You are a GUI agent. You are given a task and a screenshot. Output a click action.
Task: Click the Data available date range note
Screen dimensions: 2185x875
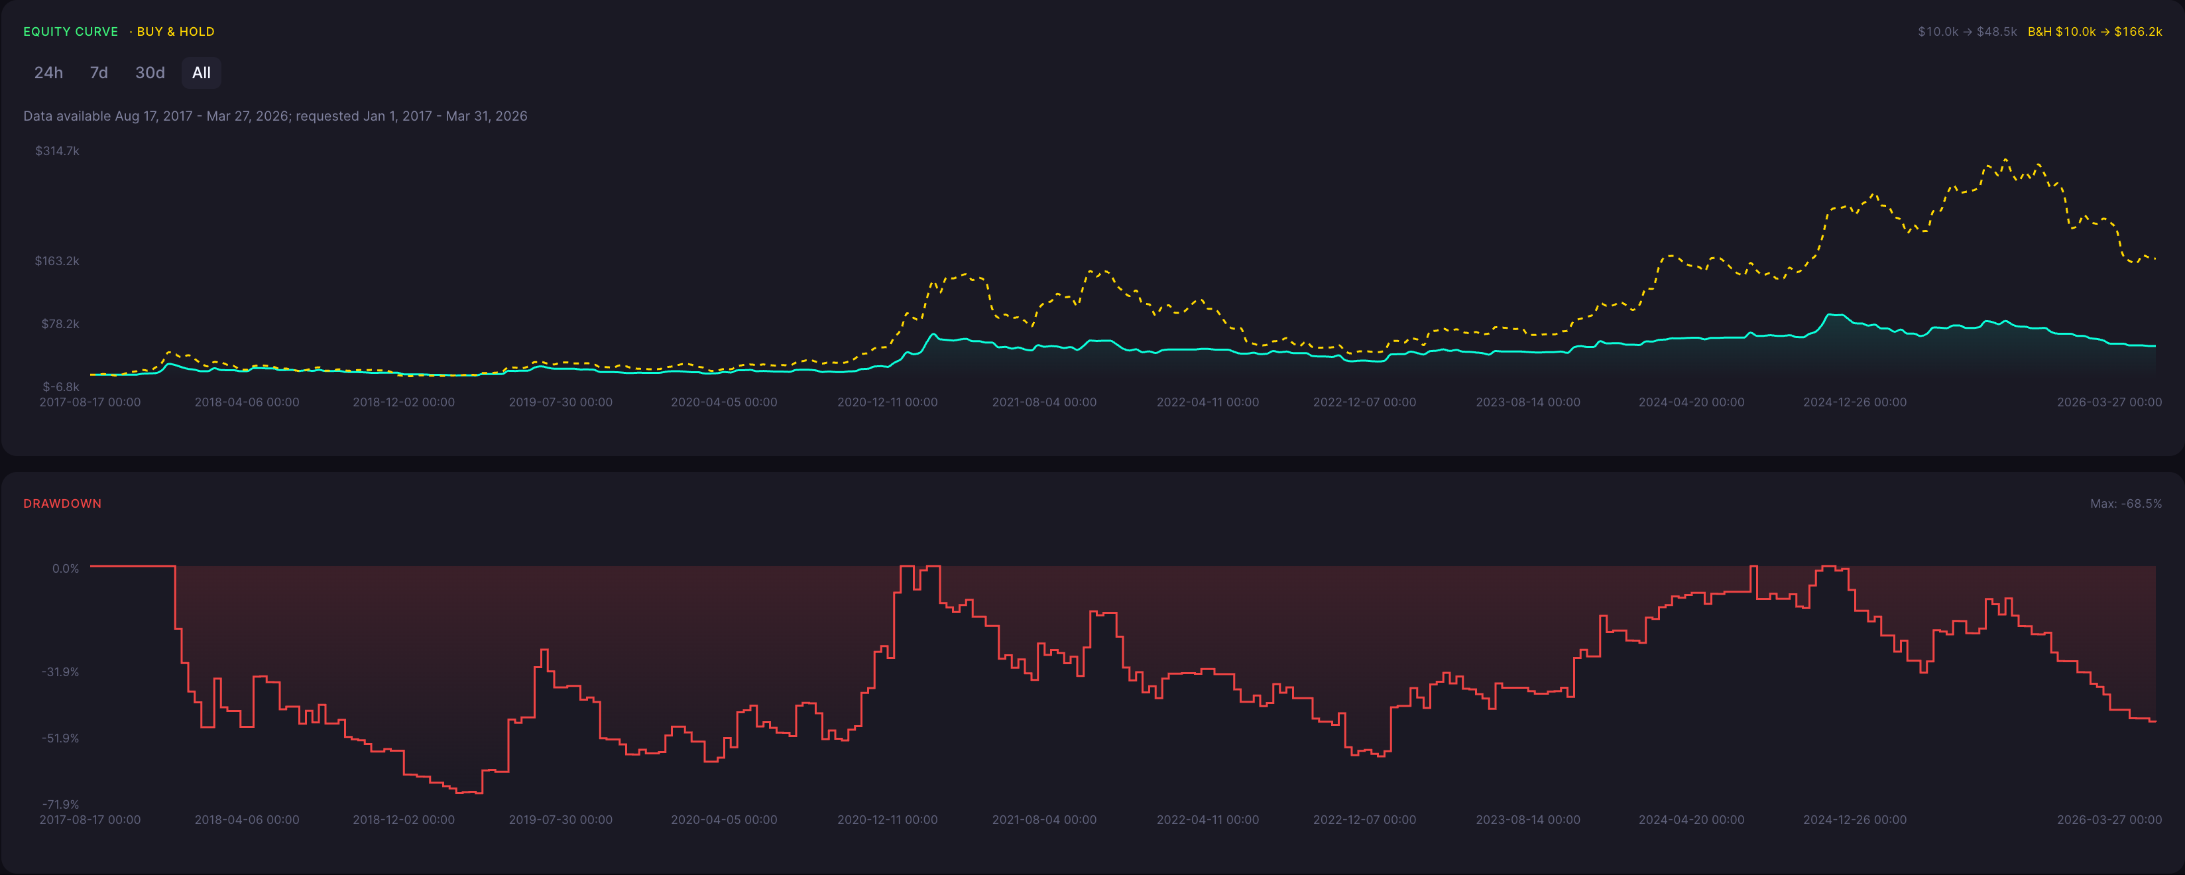pos(275,116)
